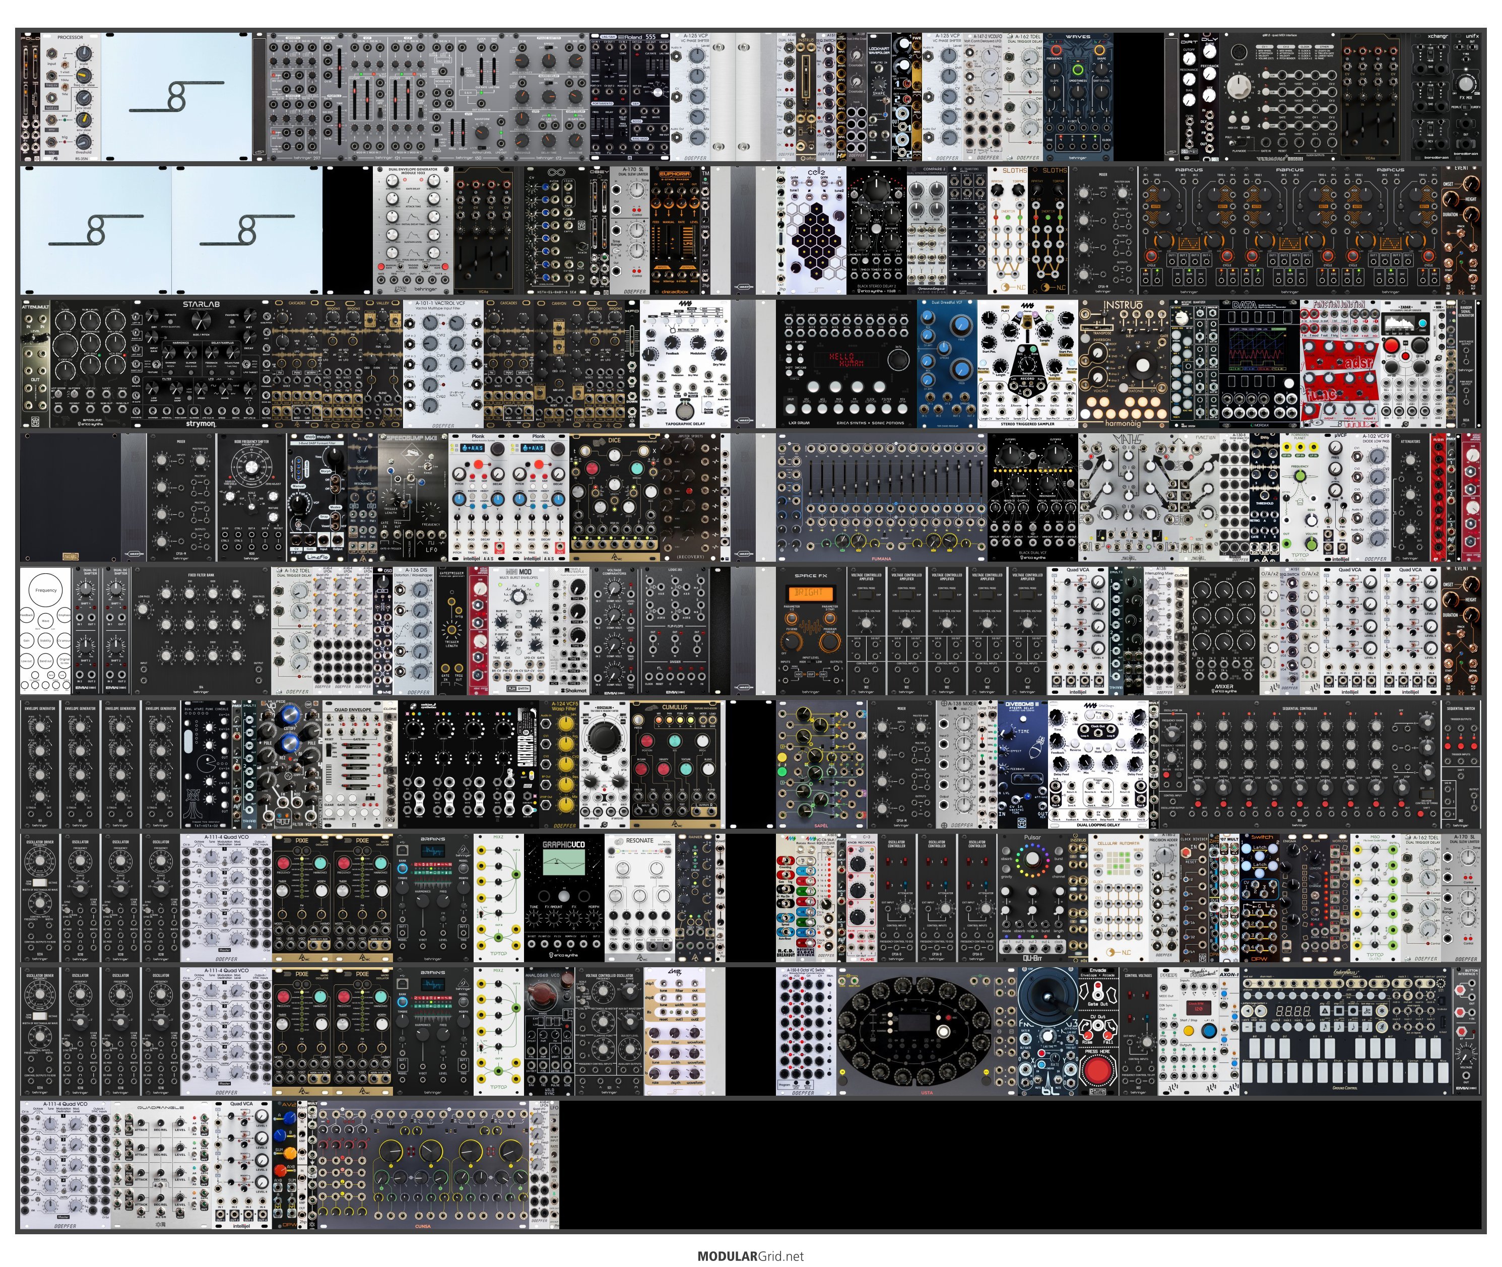The image size is (1502, 1267).
Task: Click the BRIGHT orange display on Space FX
Action: click(810, 593)
